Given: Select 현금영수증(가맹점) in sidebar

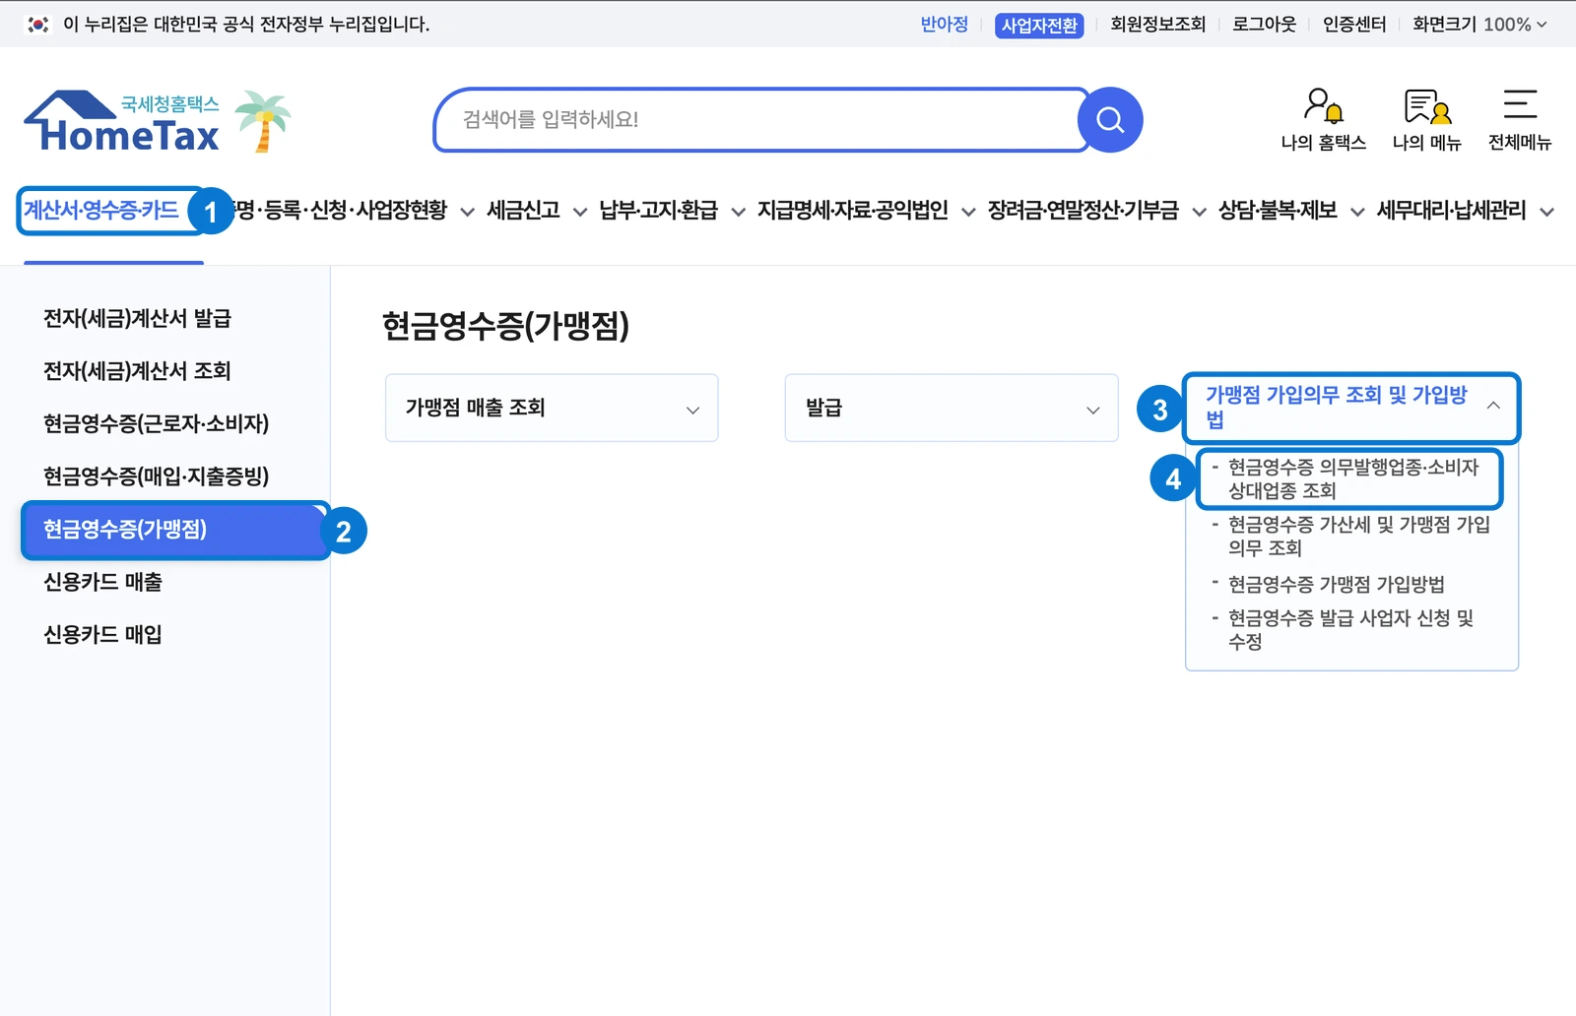Looking at the screenshot, I should (175, 530).
